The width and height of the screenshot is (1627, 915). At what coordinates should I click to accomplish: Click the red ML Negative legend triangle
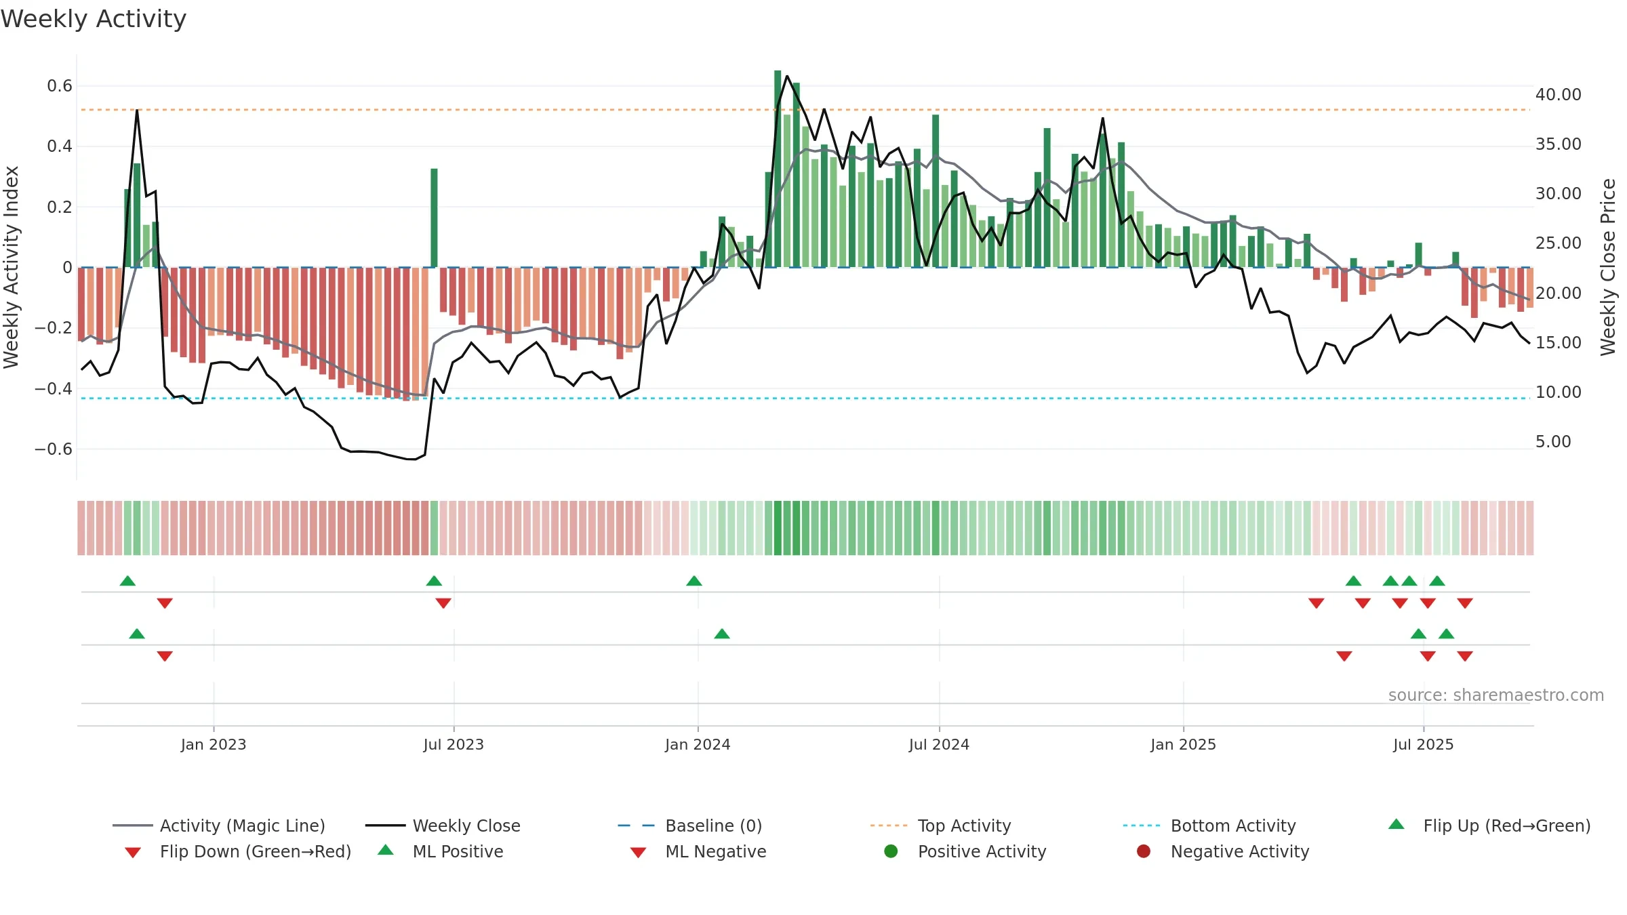coord(639,853)
